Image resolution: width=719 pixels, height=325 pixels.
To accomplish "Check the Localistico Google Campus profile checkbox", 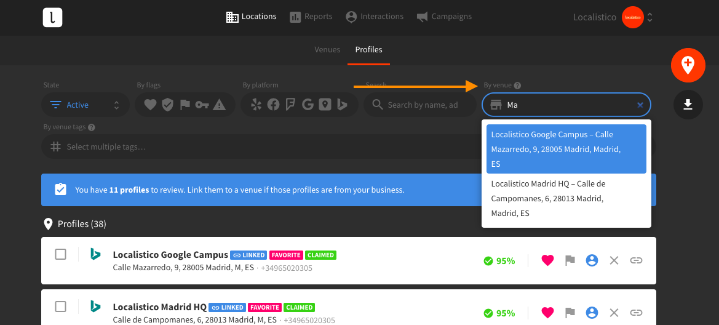I will click(60, 254).
